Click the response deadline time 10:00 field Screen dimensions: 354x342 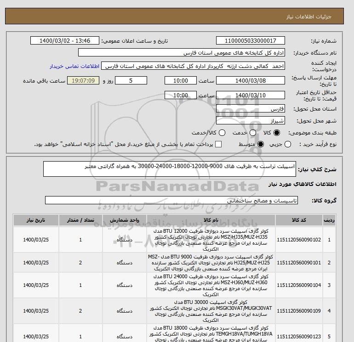tap(181, 80)
